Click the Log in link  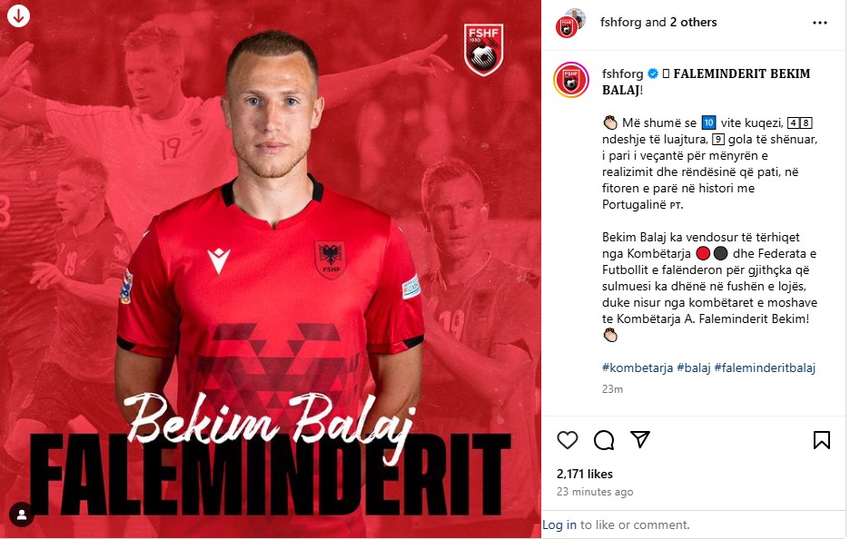(559, 524)
